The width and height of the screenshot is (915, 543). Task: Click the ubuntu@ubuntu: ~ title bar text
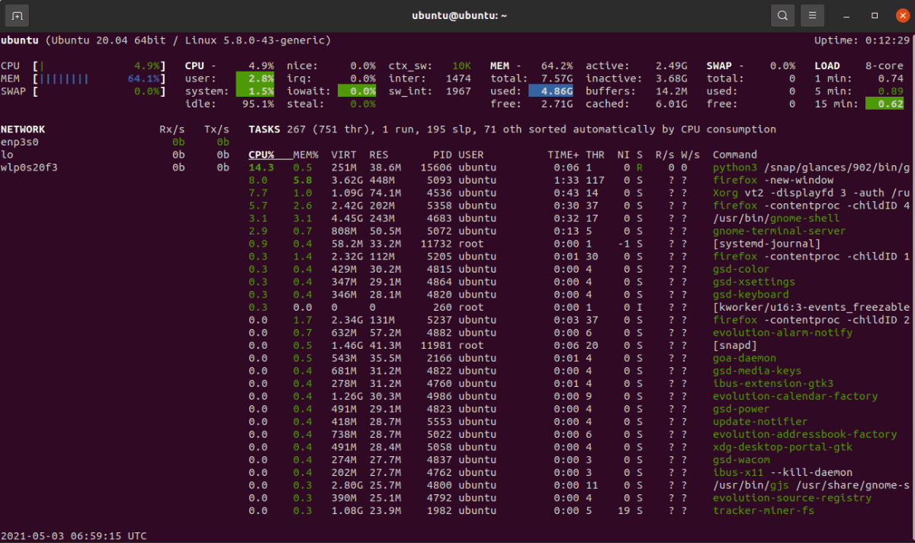pos(457,14)
